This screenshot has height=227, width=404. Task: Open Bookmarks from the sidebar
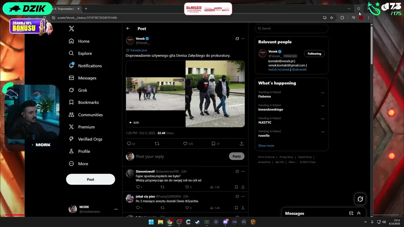tap(84, 102)
